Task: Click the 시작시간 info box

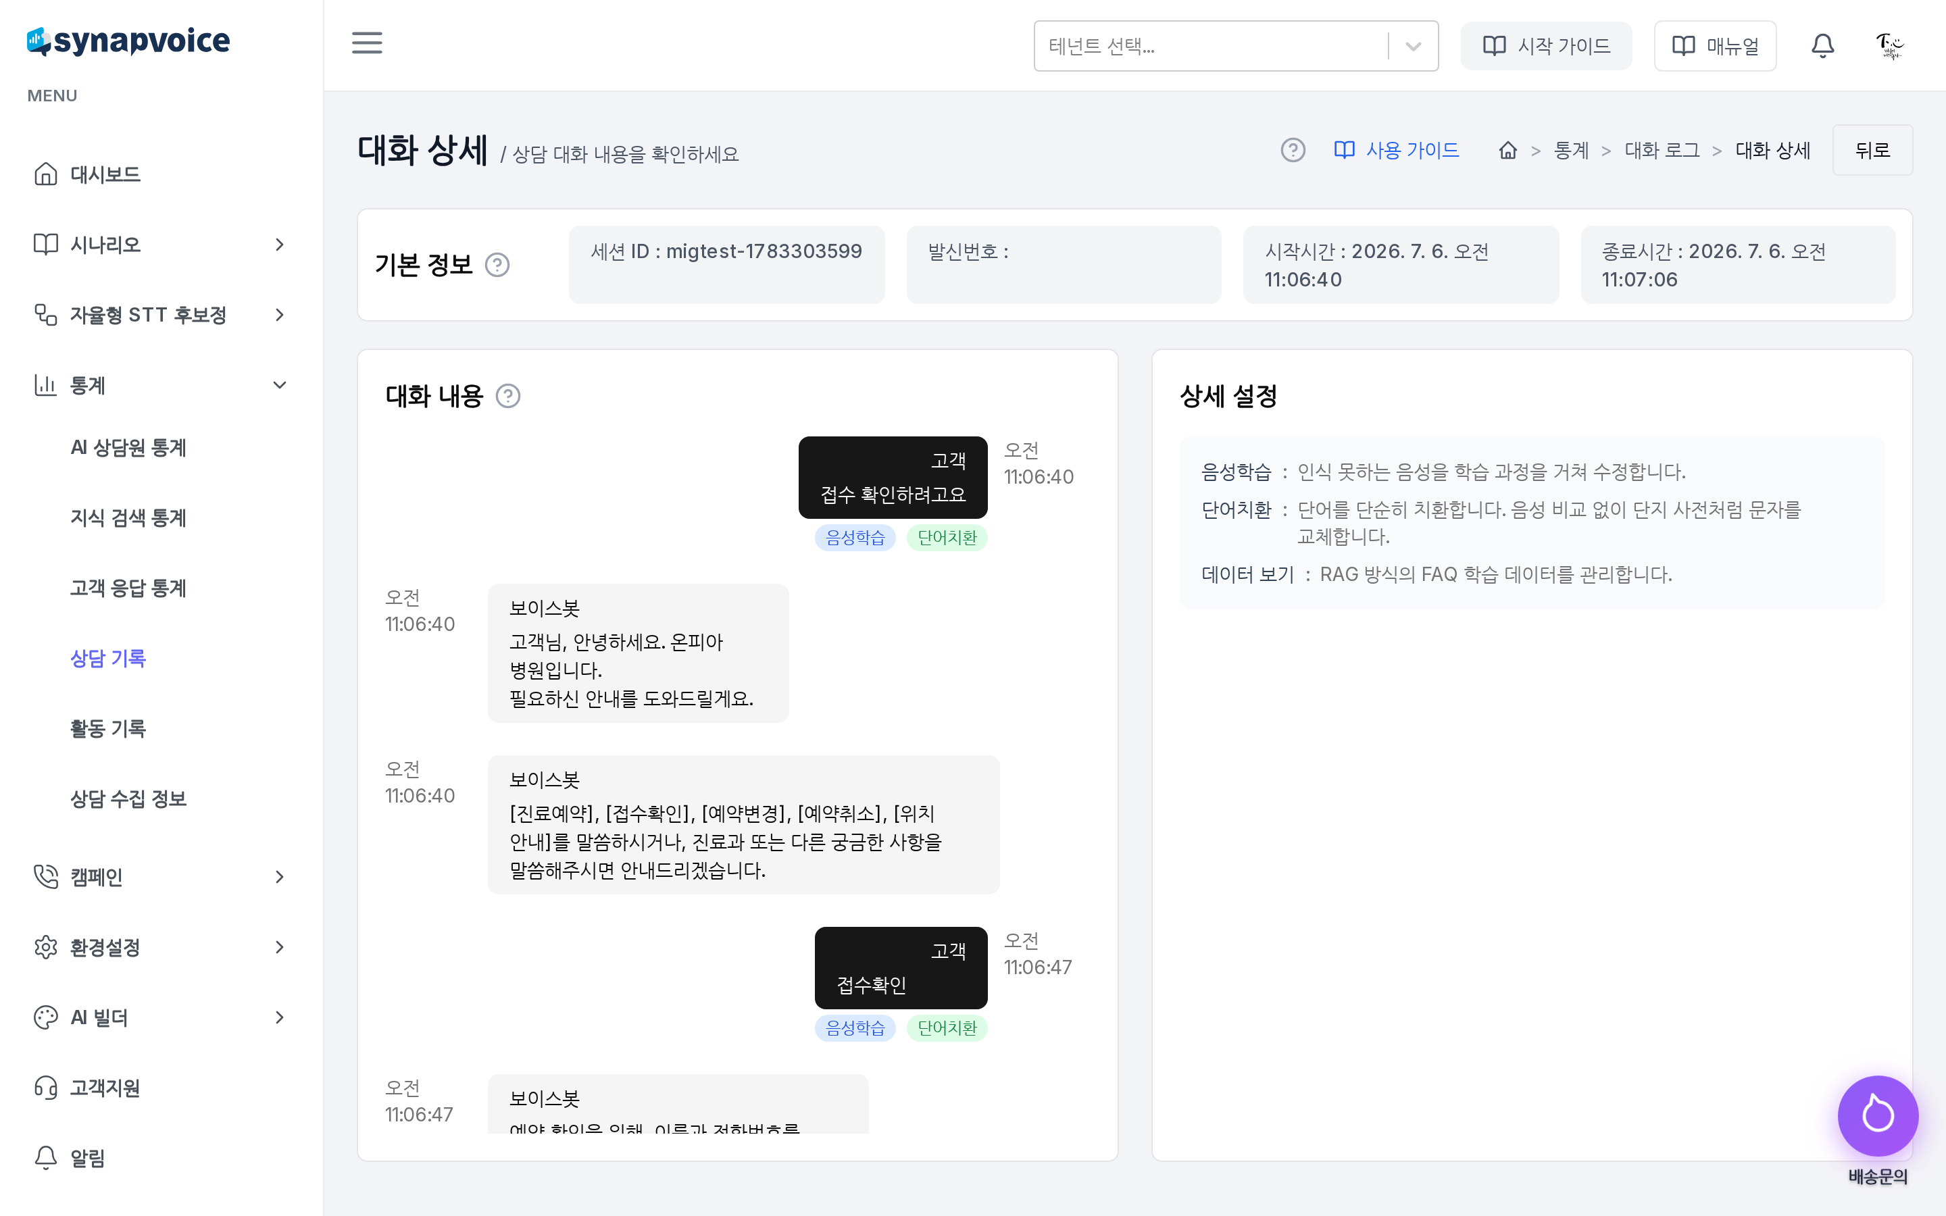Action: click(x=1401, y=265)
